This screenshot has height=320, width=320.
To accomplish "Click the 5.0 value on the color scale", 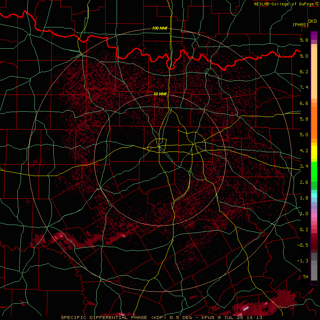I will click(x=304, y=135).
